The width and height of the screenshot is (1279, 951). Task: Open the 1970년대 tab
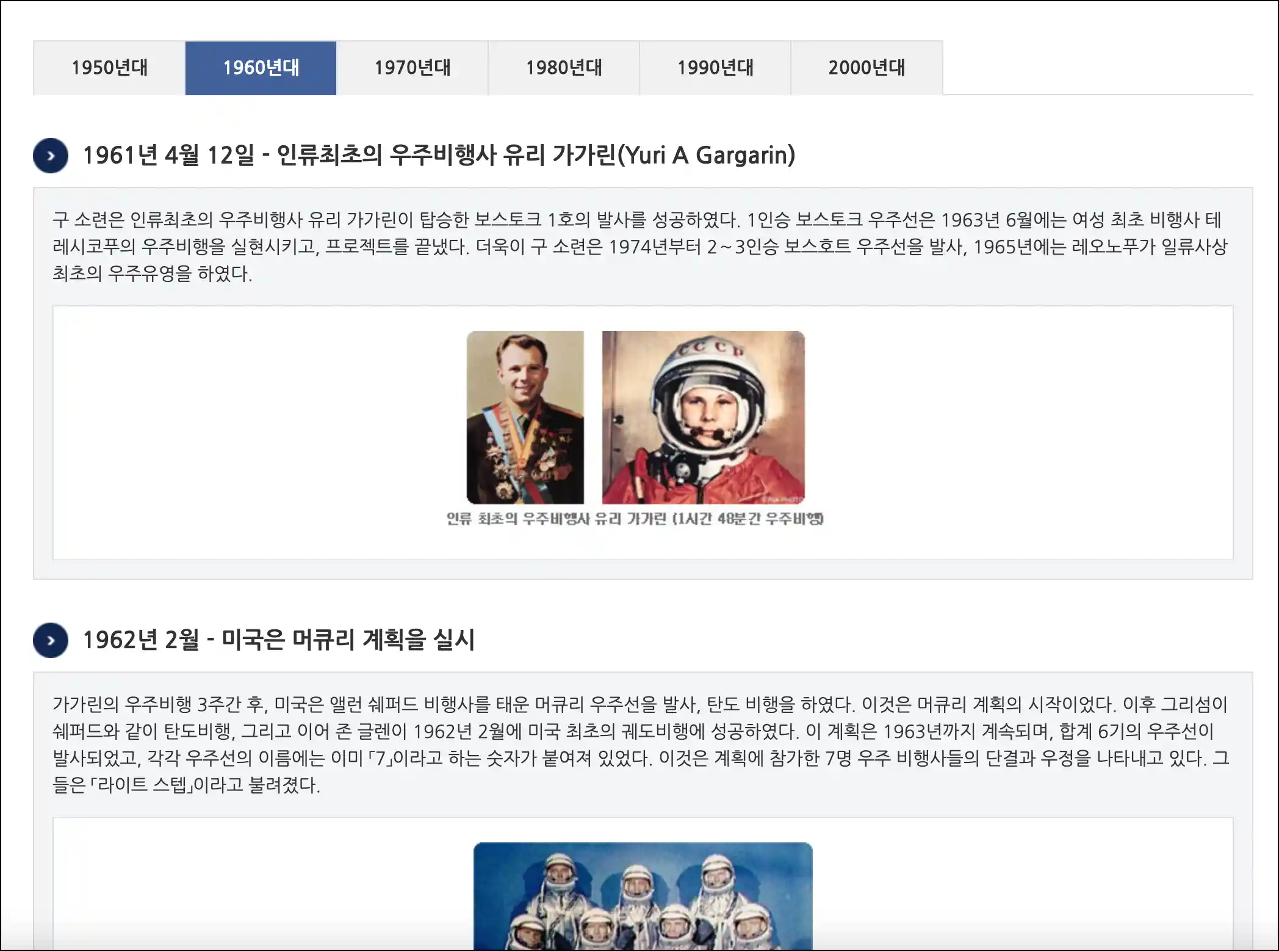tap(413, 68)
